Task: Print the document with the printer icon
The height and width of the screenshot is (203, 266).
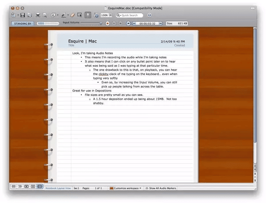Action: 38,15
